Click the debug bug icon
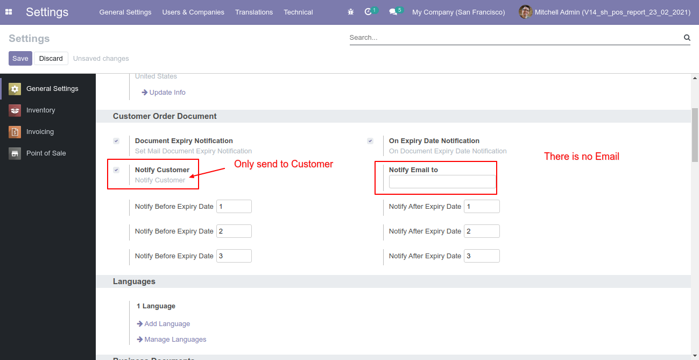Image resolution: width=699 pixels, height=360 pixels. 351,12
